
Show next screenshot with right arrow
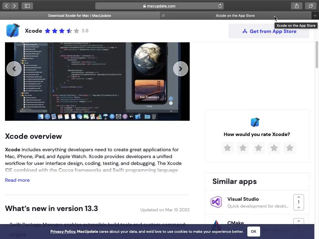(180, 69)
